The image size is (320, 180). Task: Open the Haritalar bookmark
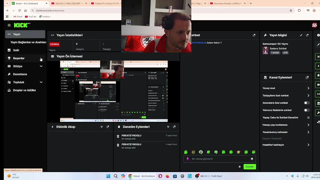[x=45, y=16]
